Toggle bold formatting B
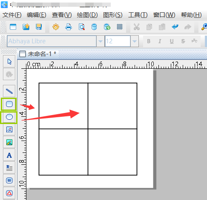 coord(149,41)
